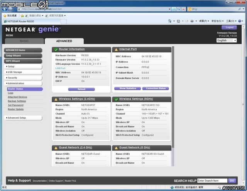Image resolution: width=247 pixels, height=191 pixels.
Task: Click warning icon on Wireless Settings (2.4GHz)
Action: (x=56, y=99)
